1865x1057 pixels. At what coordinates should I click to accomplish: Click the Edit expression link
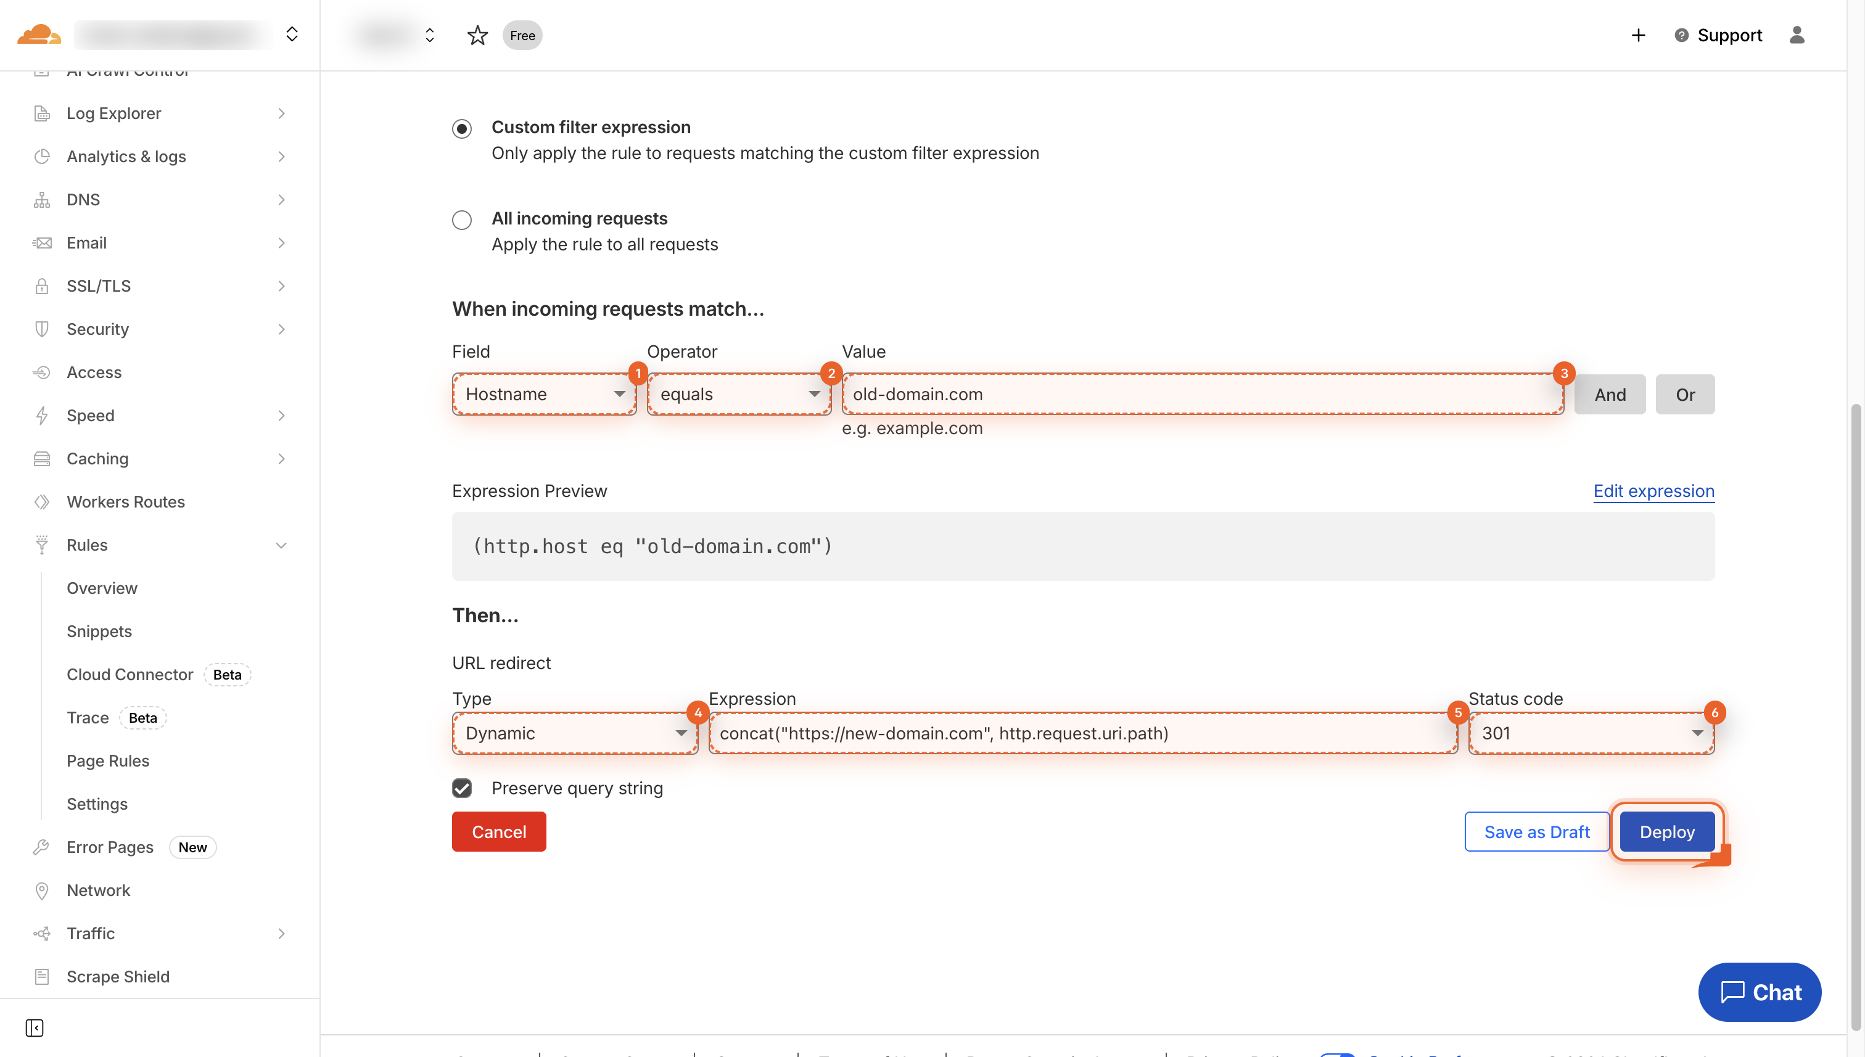click(x=1653, y=491)
